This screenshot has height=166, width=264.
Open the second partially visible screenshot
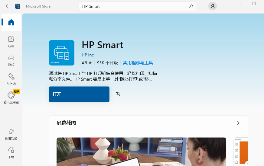coord(241,152)
